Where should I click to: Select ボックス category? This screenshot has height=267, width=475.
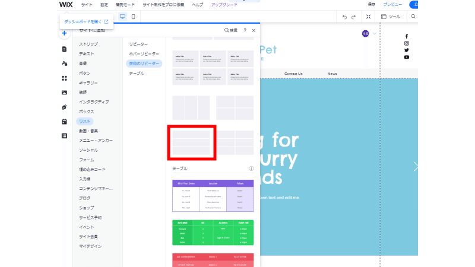87,112
